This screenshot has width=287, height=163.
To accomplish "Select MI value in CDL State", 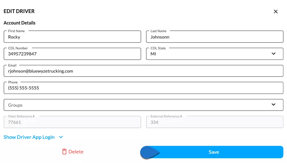I will [x=153, y=54].
